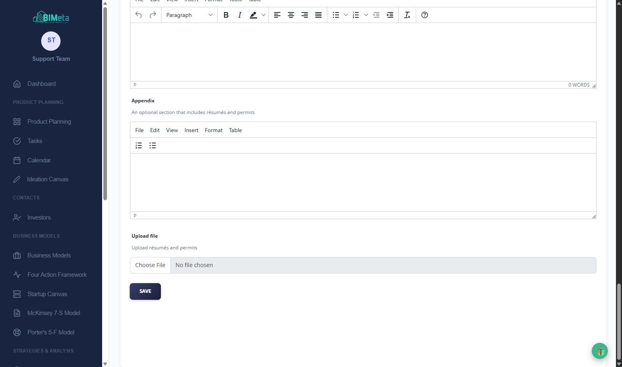Open the Table menu in Appendix editor
This screenshot has width=622, height=367.
pyautogui.click(x=235, y=130)
